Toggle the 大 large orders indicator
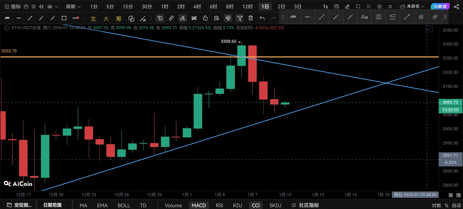 point(106,18)
